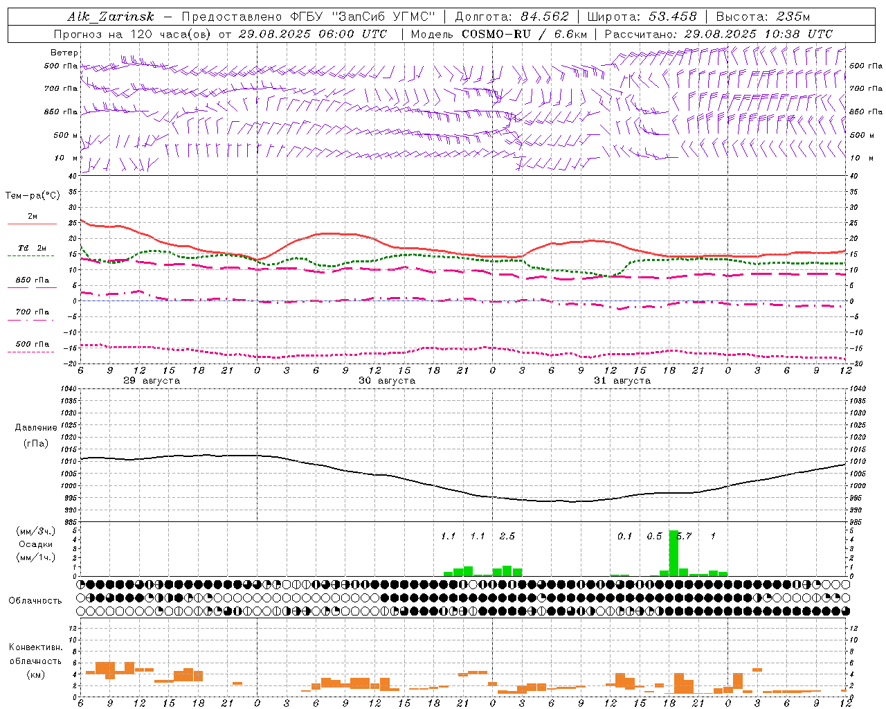Click the station name Alk_Zarinsk
This screenshot has width=886, height=709.
(x=111, y=17)
